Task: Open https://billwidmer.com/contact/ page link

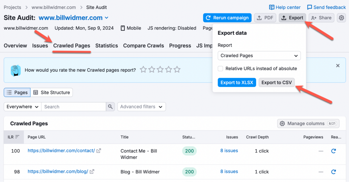Action: click(x=61, y=151)
